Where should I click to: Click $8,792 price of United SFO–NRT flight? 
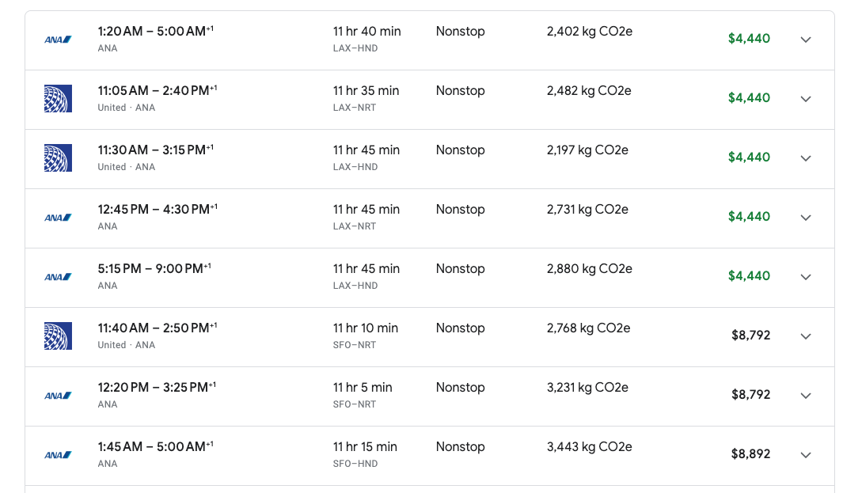750,336
